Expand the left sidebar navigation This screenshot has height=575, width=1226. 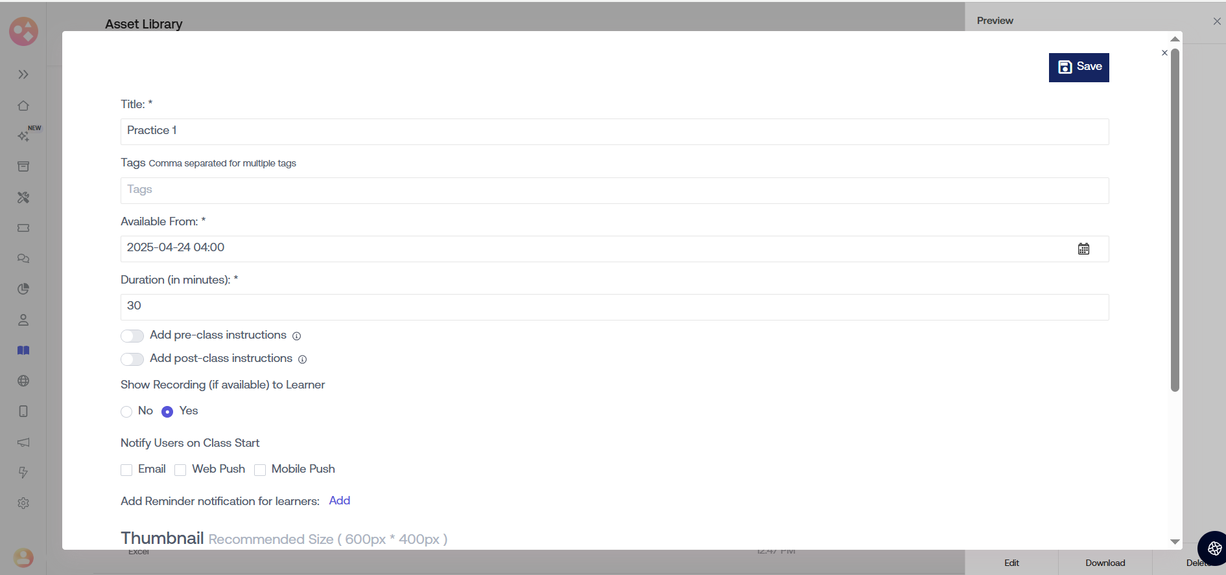tap(23, 74)
